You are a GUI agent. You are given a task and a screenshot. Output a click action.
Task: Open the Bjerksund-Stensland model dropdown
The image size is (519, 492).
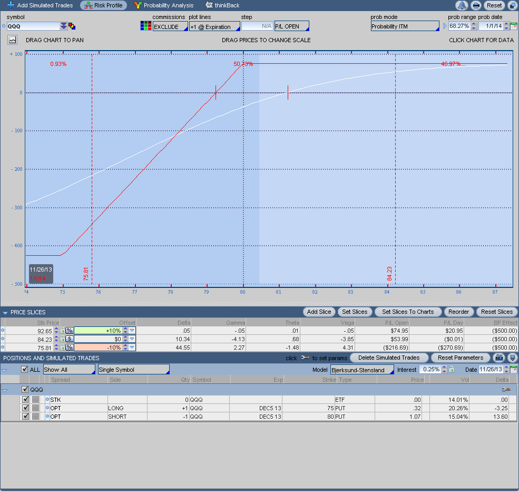pyautogui.click(x=362, y=370)
